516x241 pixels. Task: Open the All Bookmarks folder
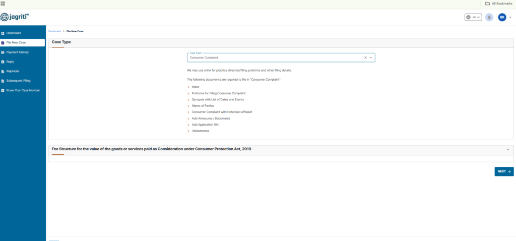click(x=498, y=4)
